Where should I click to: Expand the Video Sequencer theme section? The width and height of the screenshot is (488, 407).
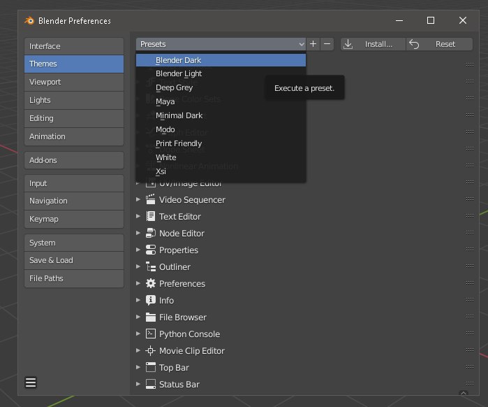[x=138, y=199]
